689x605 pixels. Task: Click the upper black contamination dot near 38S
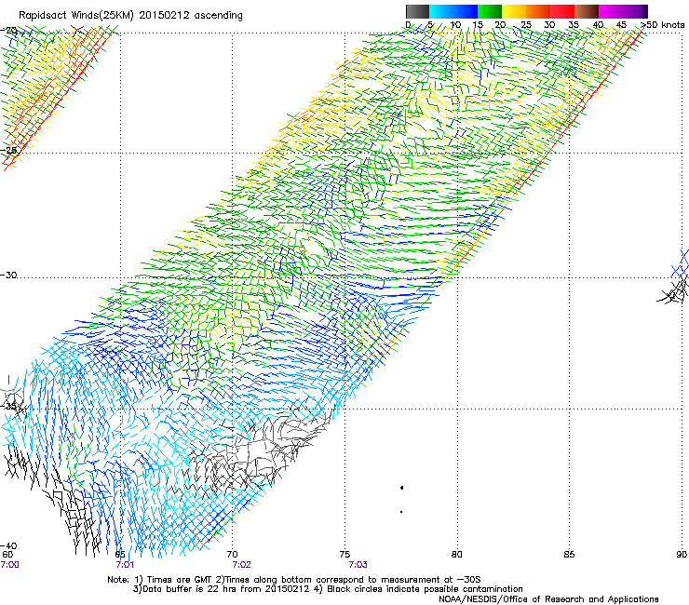coord(401,488)
